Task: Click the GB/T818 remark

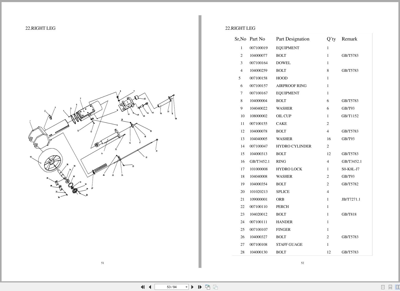Action: (349, 214)
